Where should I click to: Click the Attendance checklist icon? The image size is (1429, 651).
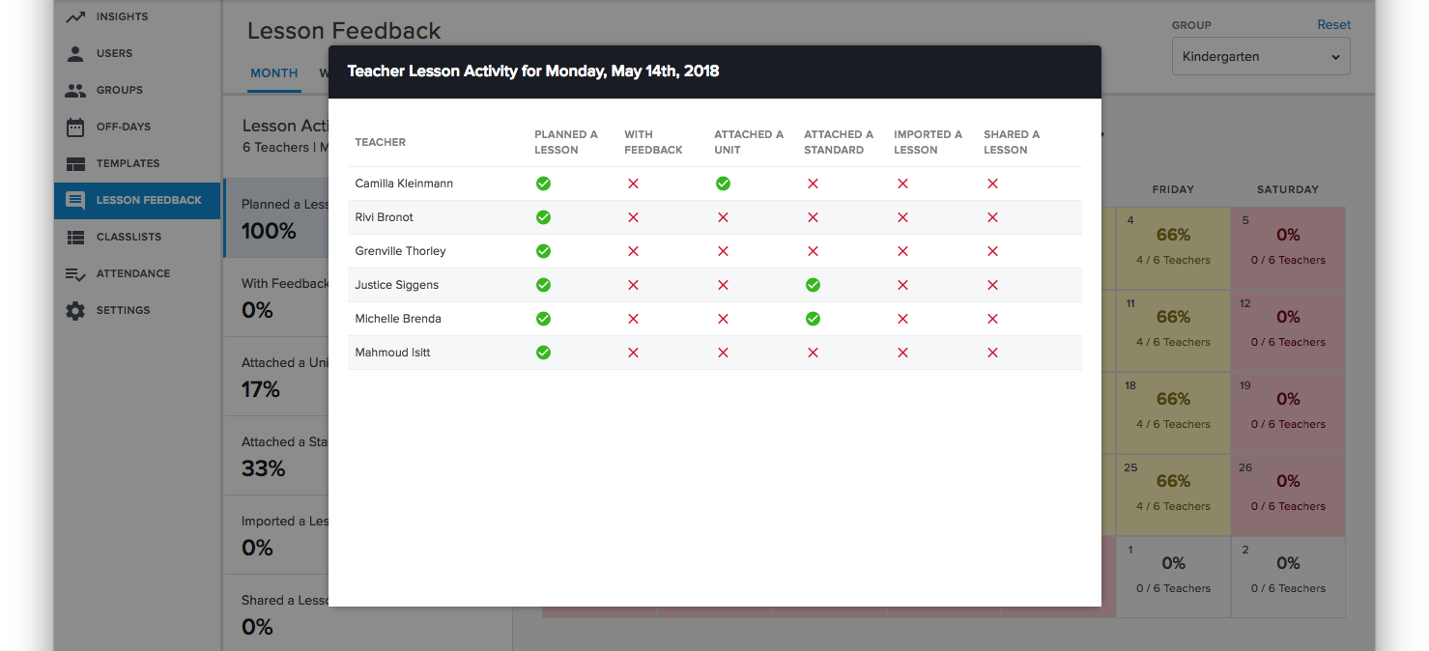[75, 273]
